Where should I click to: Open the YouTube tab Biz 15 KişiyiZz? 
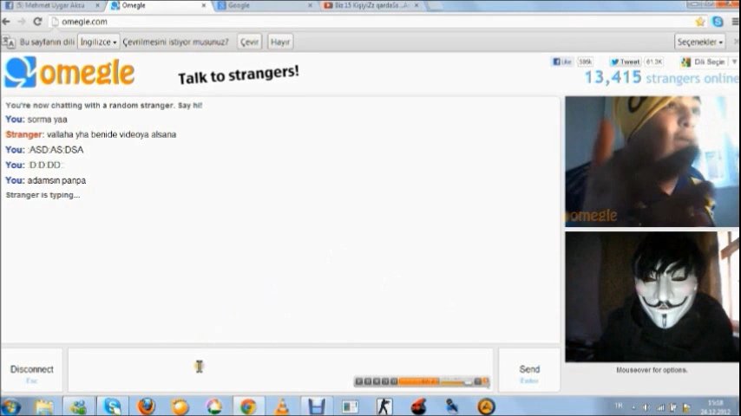tap(371, 6)
